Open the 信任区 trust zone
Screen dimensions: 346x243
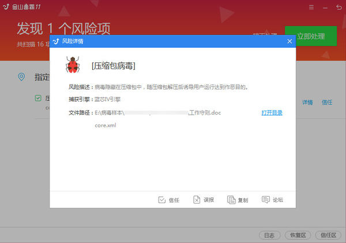click(x=329, y=235)
